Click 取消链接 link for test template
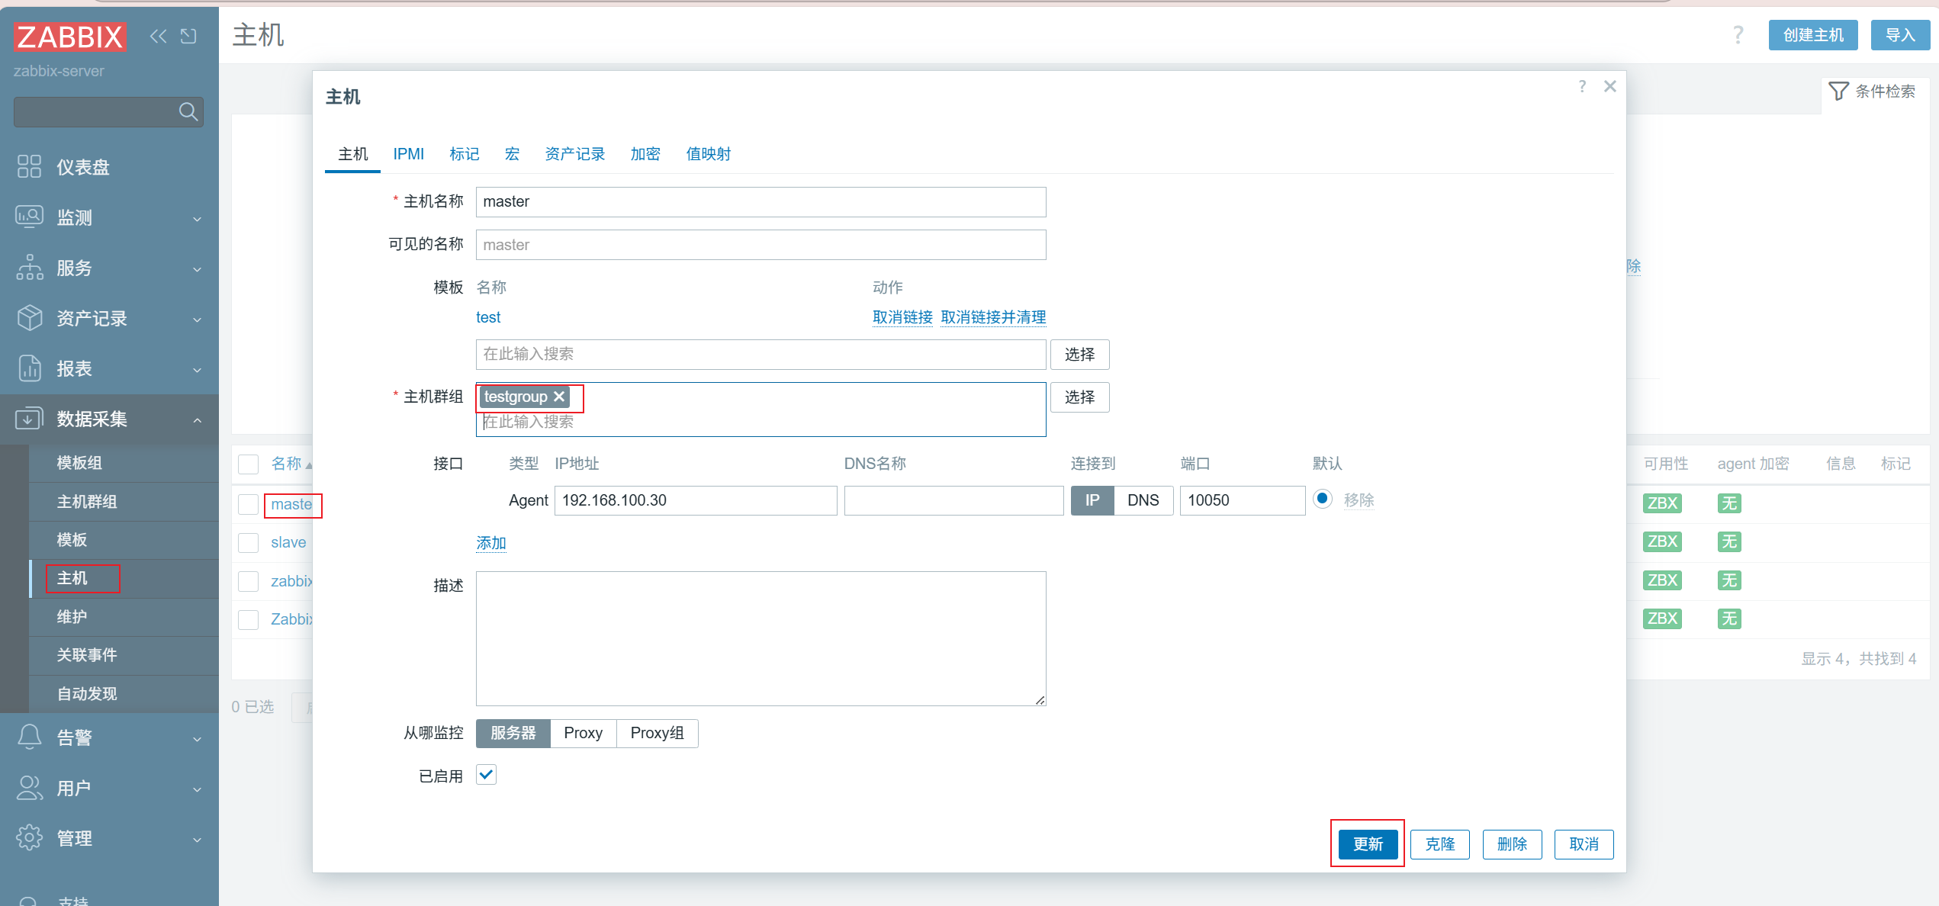1939x906 pixels. (902, 317)
